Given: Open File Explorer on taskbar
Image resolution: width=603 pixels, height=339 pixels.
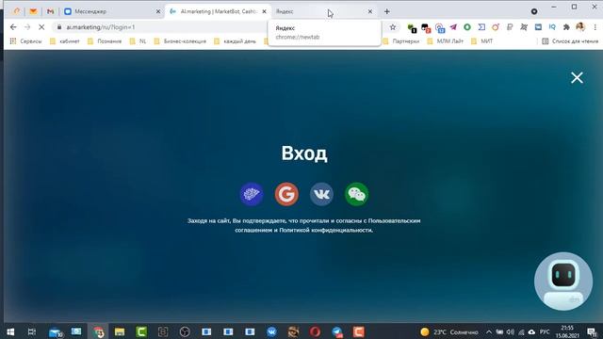Looking at the screenshot, I should [x=120, y=331].
